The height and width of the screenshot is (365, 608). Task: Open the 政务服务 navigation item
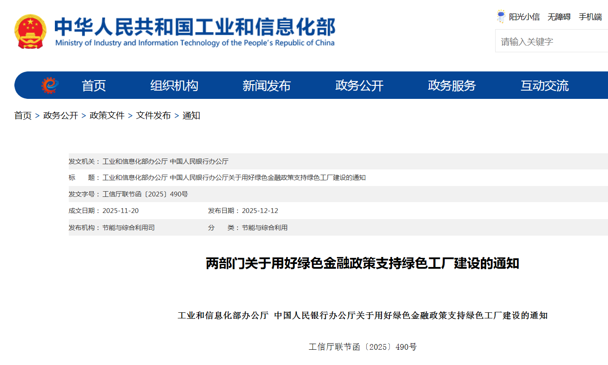pyautogui.click(x=452, y=86)
